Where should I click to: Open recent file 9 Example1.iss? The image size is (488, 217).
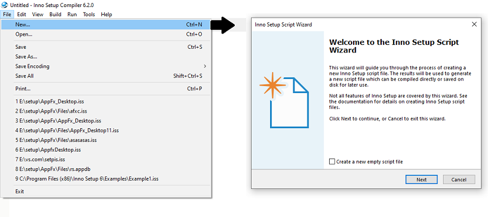106,179
